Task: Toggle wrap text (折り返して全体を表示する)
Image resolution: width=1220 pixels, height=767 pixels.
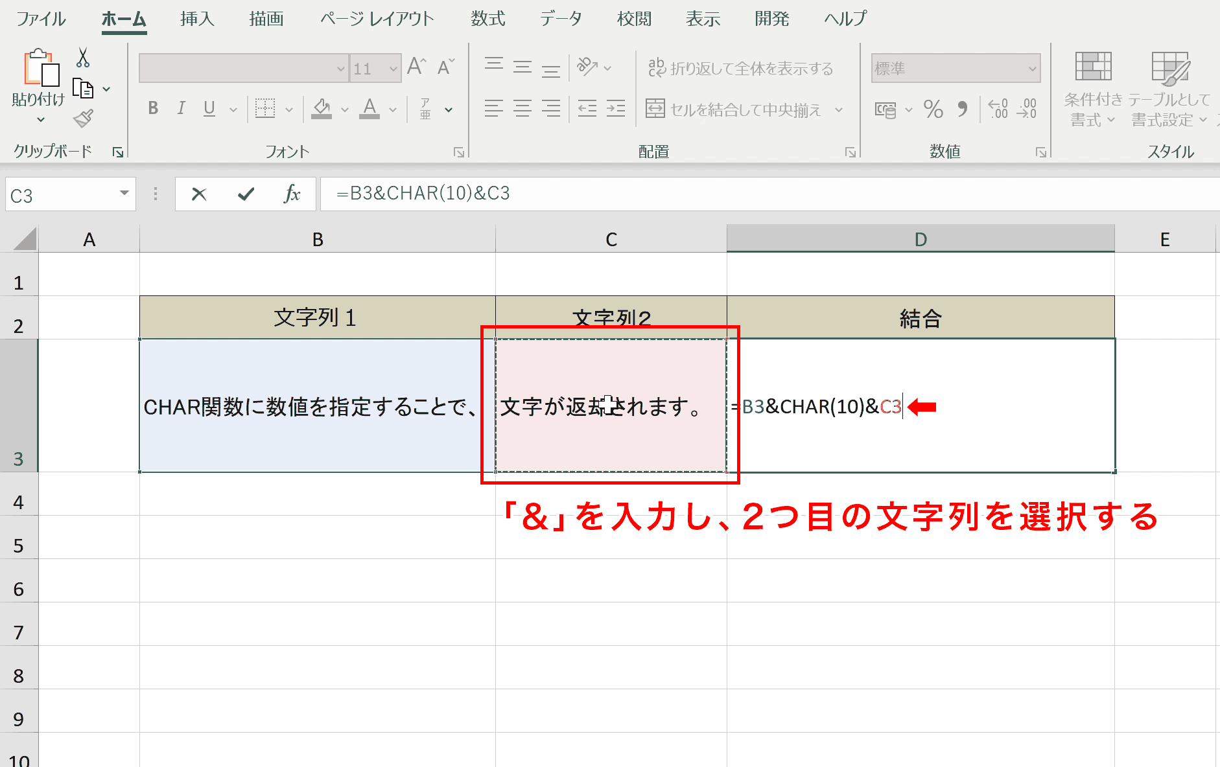Action: [x=741, y=68]
